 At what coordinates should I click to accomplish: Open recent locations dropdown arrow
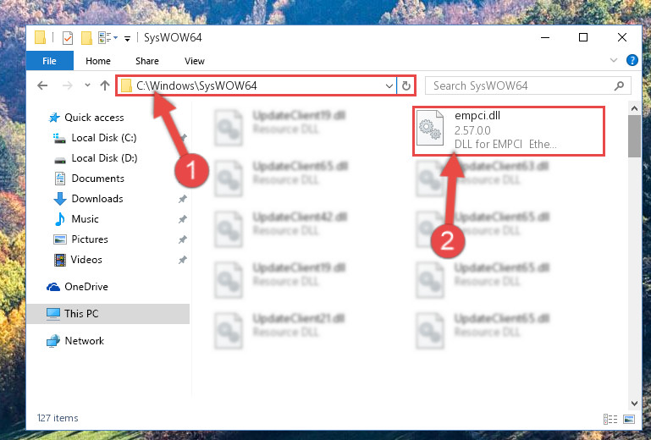(x=87, y=85)
